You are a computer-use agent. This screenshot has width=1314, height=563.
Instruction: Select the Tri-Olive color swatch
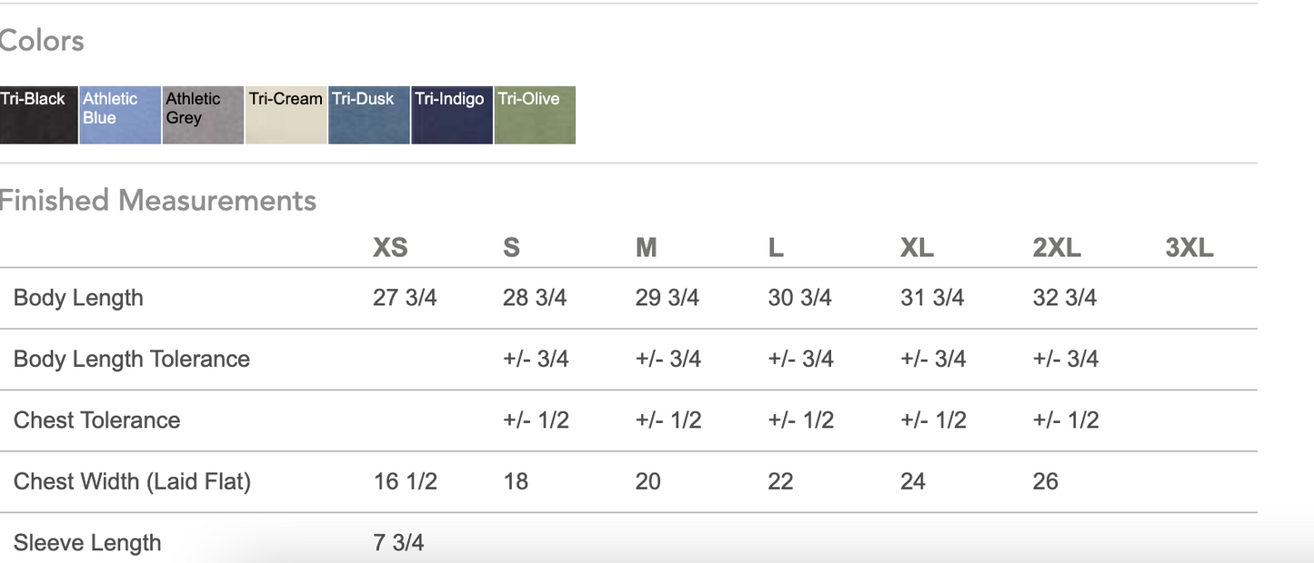coord(535,115)
